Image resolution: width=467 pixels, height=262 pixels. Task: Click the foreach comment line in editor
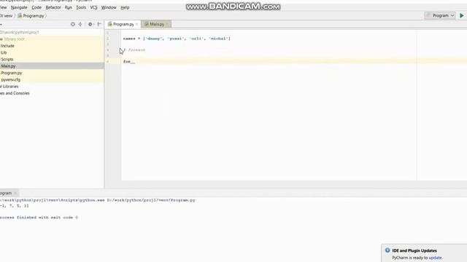coord(134,50)
